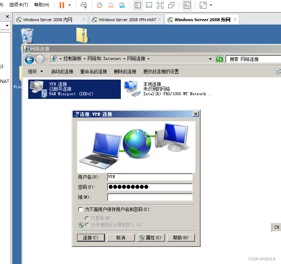Select the VPN 连接 item
281x264 pixels.
click(75, 89)
